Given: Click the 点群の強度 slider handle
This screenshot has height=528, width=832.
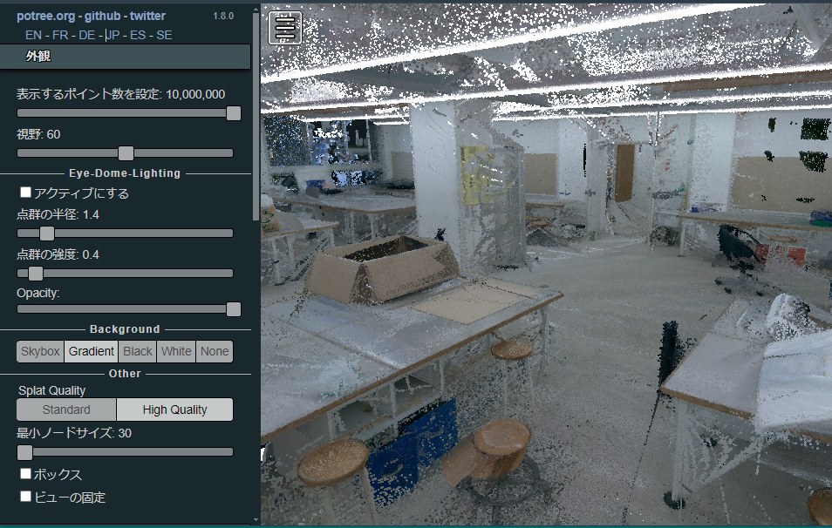Looking at the screenshot, I should click(36, 274).
